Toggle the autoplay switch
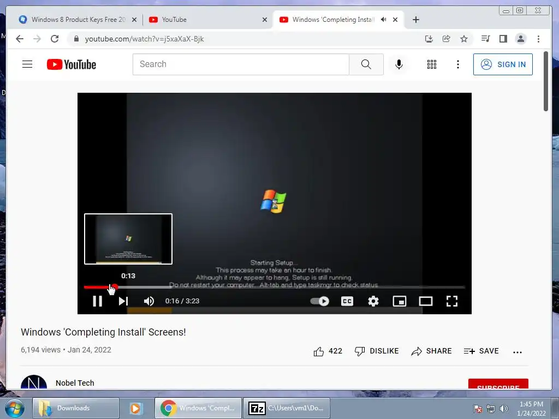The image size is (559, 419). pos(319,301)
